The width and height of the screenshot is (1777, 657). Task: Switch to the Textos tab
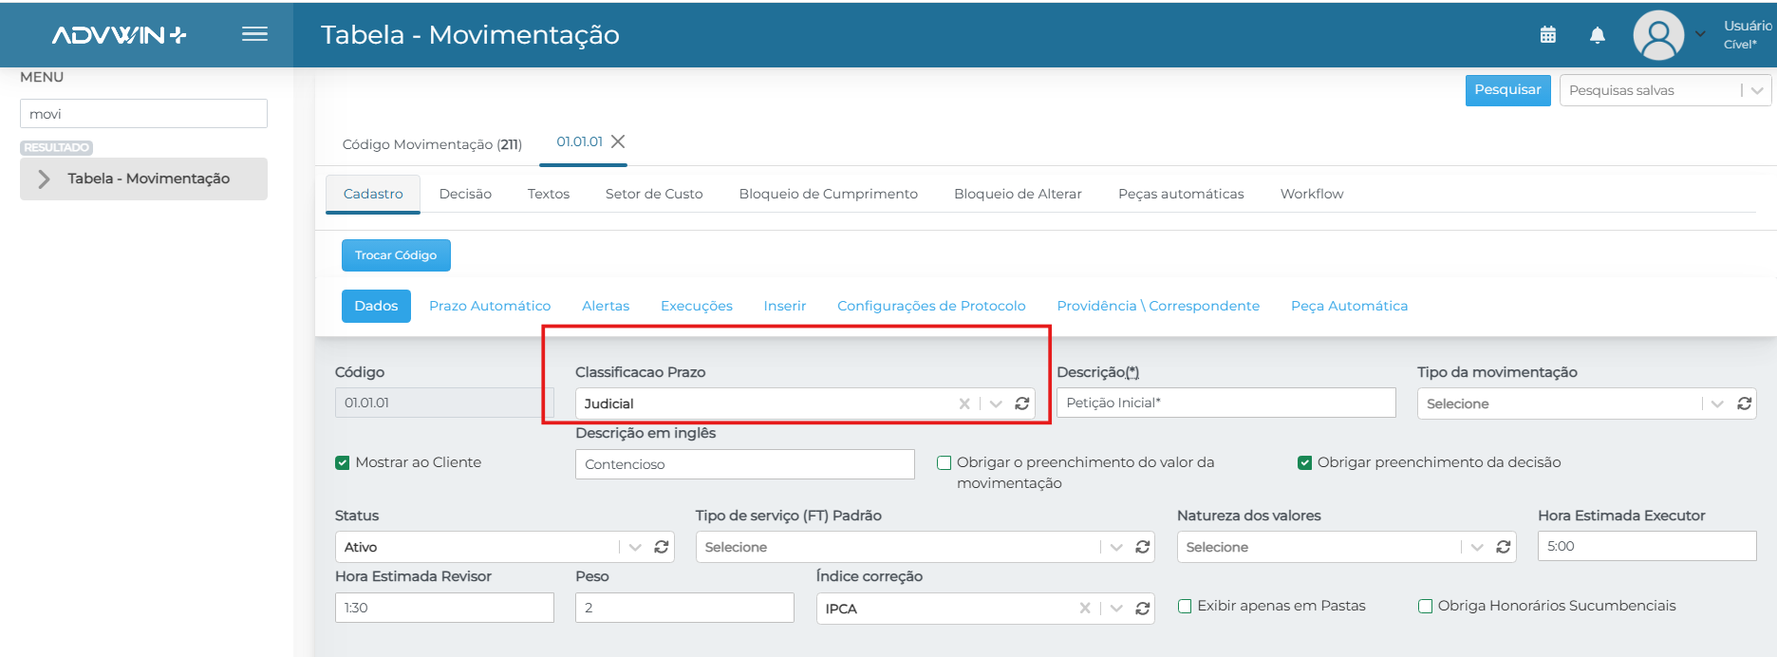tap(549, 194)
